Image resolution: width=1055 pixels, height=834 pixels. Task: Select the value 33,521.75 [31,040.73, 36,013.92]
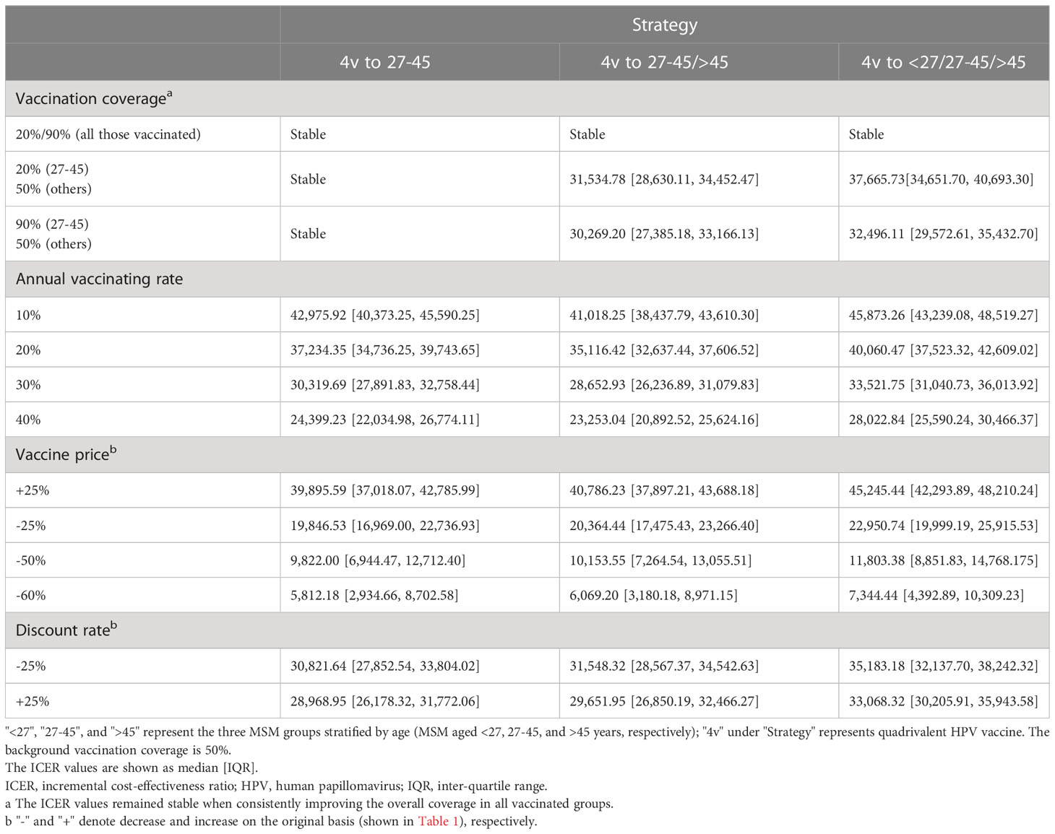[943, 385]
